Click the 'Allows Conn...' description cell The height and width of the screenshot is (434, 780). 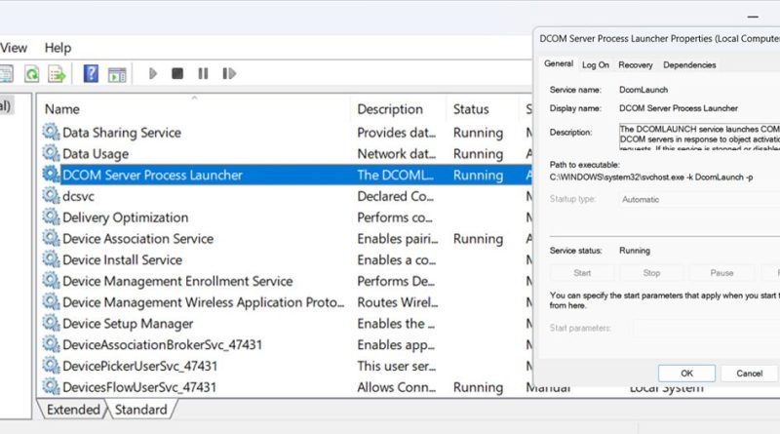[397, 387]
